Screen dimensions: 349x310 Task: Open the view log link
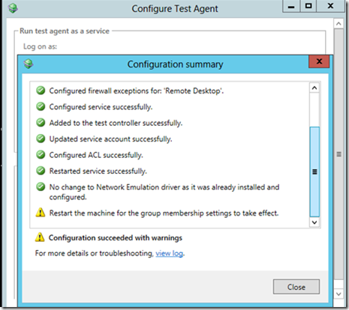pyautogui.click(x=169, y=253)
